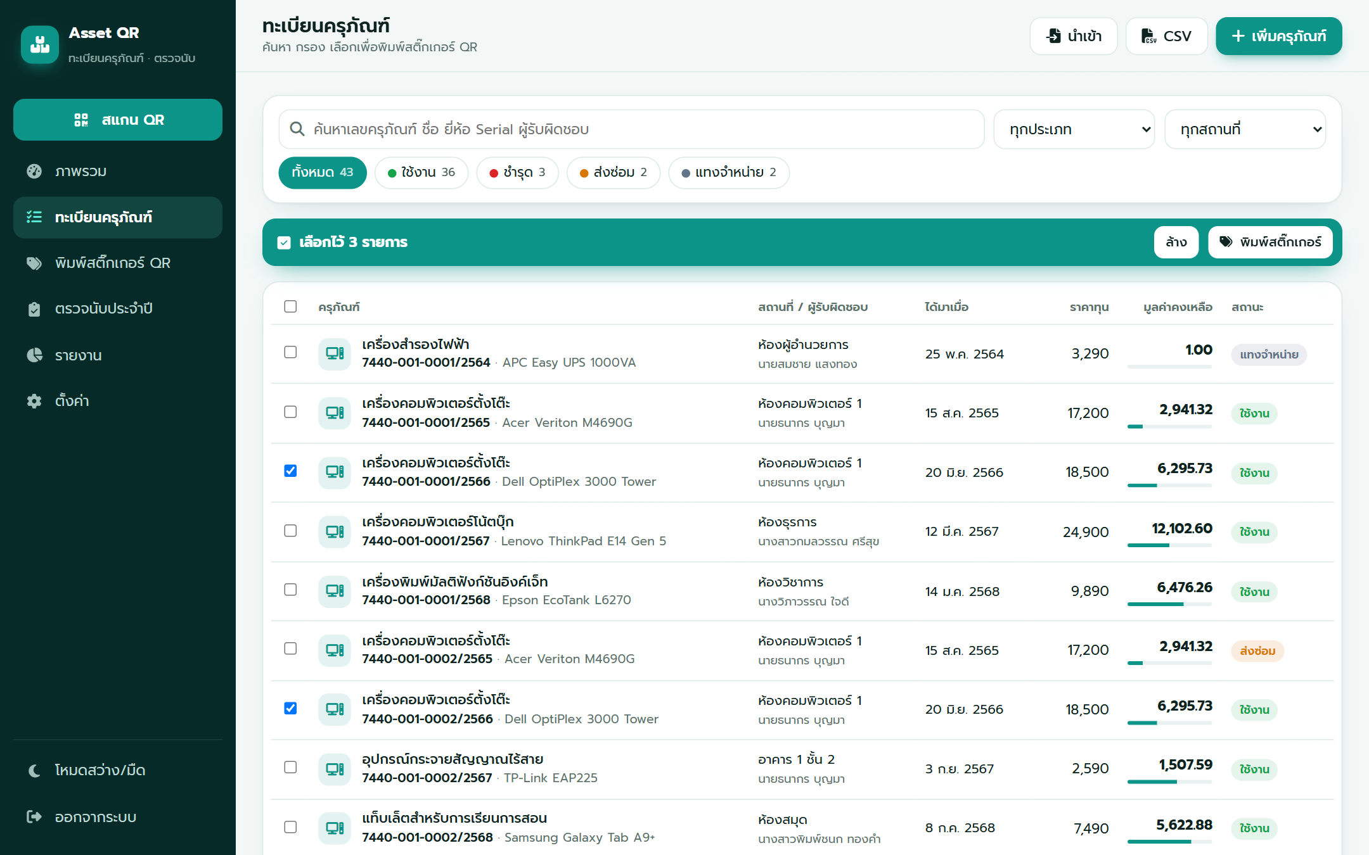Click the device icon of Samsung Galaxy Tab row
This screenshot has width=1369, height=855.
pos(335,828)
